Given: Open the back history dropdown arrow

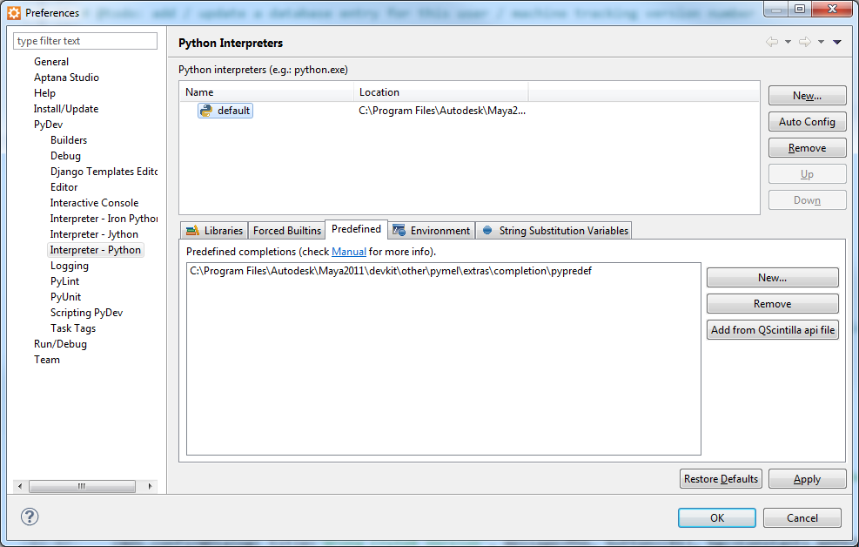Looking at the screenshot, I should (x=788, y=42).
